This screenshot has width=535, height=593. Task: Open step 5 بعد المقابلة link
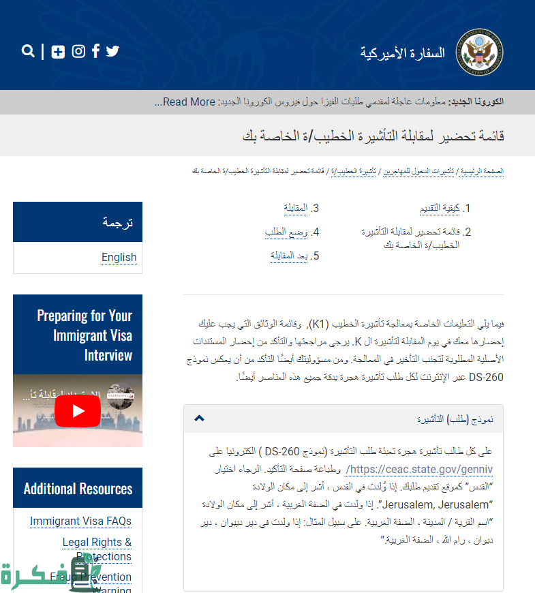pyautogui.click(x=289, y=256)
